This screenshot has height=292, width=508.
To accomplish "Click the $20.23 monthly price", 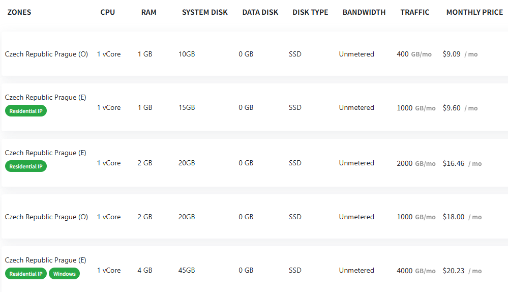I will (x=454, y=271).
